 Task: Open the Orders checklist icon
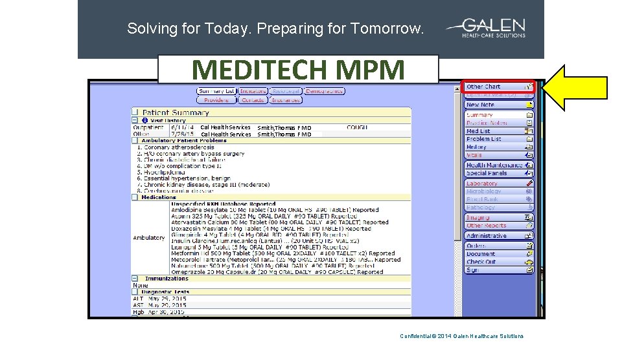point(529,246)
